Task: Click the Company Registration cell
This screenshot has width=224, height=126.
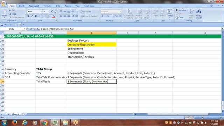Action: tap(92, 44)
